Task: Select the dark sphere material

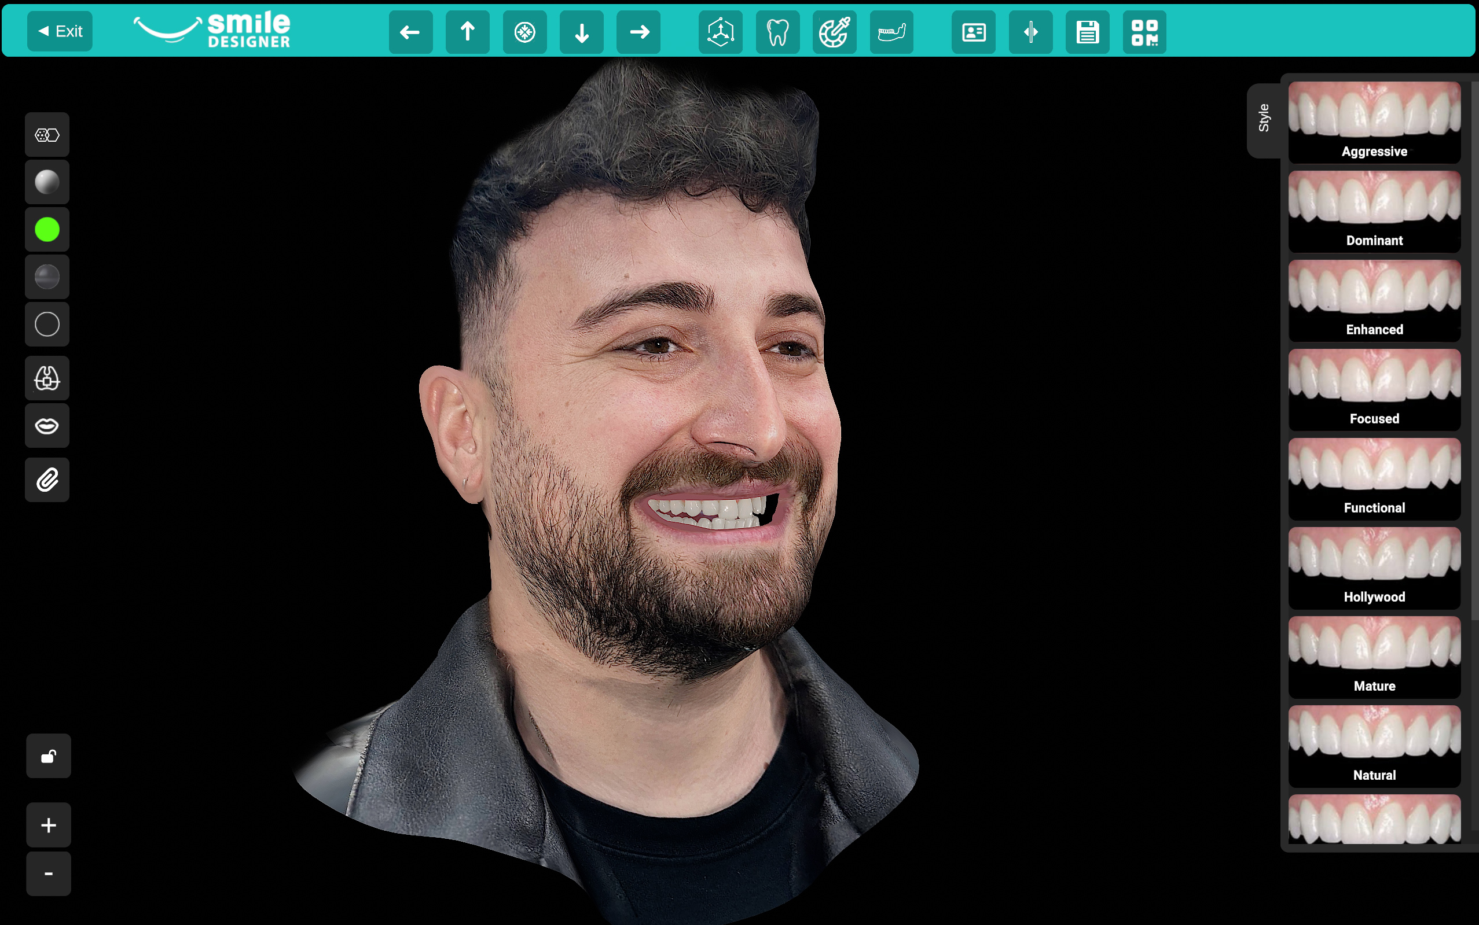Action: pyautogui.click(x=47, y=277)
